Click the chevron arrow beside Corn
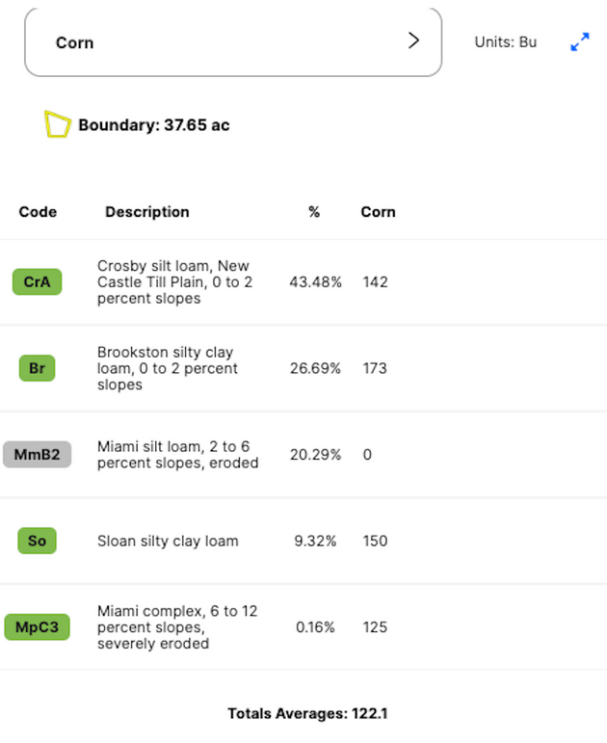The width and height of the screenshot is (607, 743). coord(413,40)
